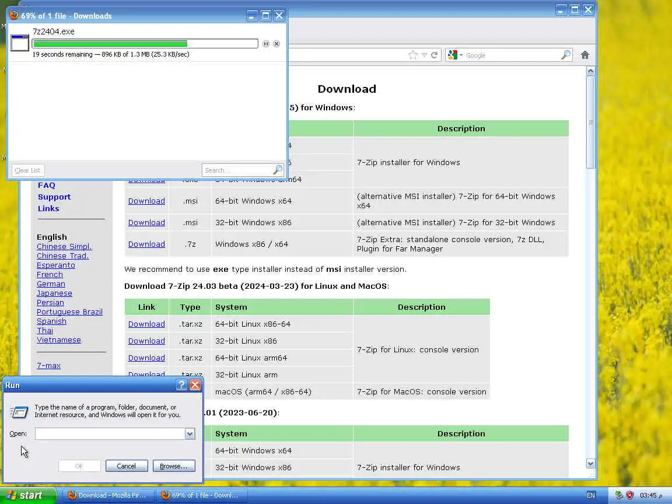Open the Links sidebar link
Image resolution: width=672 pixels, height=504 pixels.
tap(48, 208)
